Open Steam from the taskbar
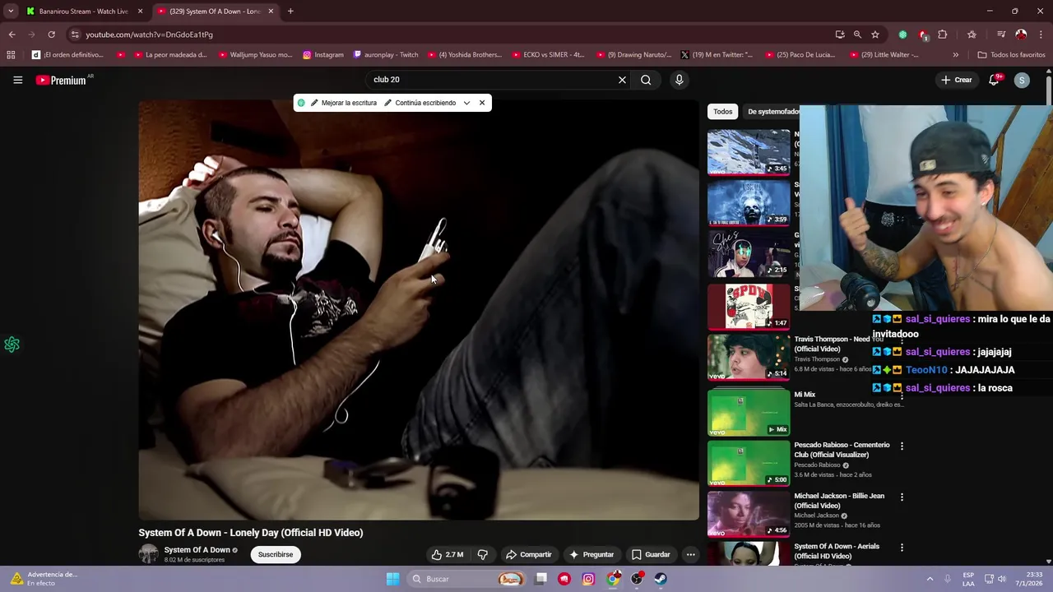 click(x=661, y=579)
